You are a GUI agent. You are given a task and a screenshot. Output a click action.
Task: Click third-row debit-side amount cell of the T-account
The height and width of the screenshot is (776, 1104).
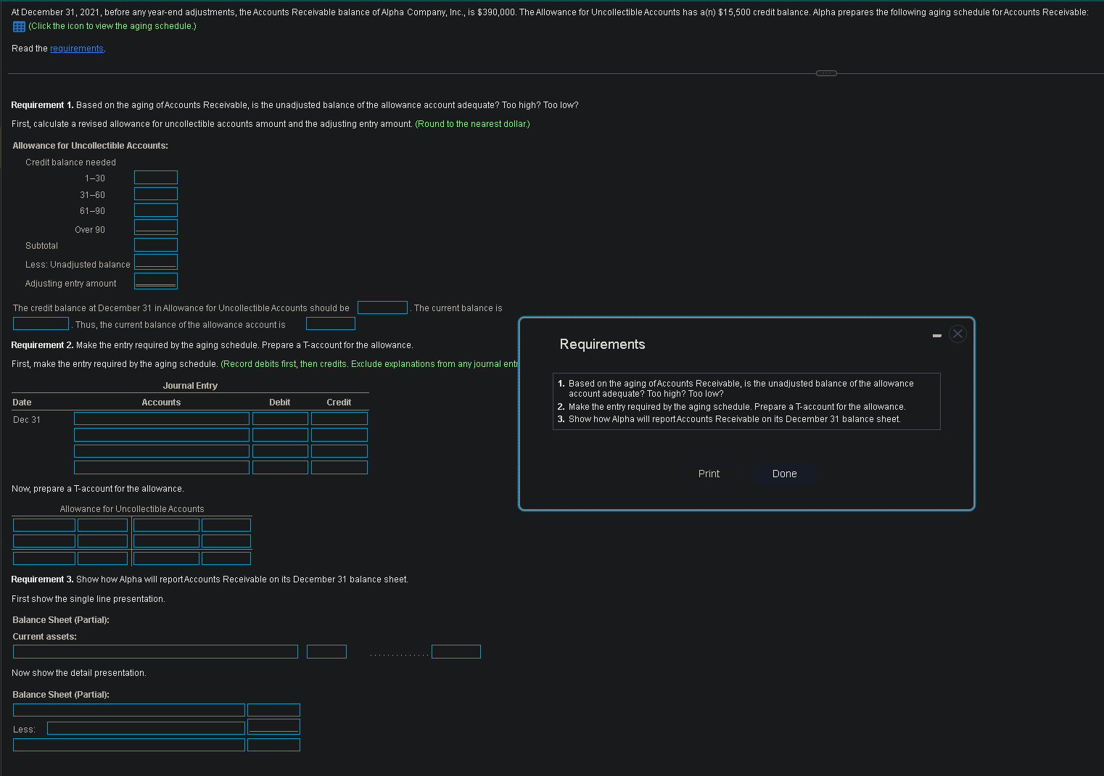click(x=103, y=558)
